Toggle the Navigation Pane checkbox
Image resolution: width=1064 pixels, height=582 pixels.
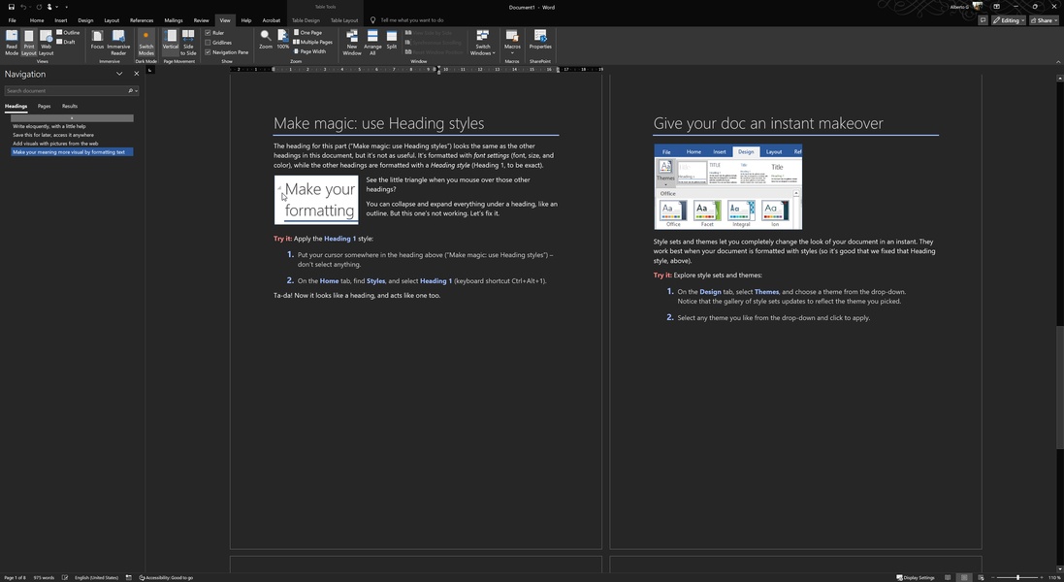click(209, 52)
